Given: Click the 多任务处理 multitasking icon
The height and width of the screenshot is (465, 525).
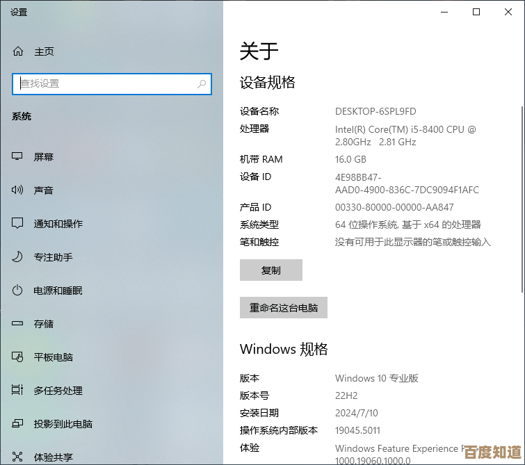Looking at the screenshot, I should pos(17,390).
